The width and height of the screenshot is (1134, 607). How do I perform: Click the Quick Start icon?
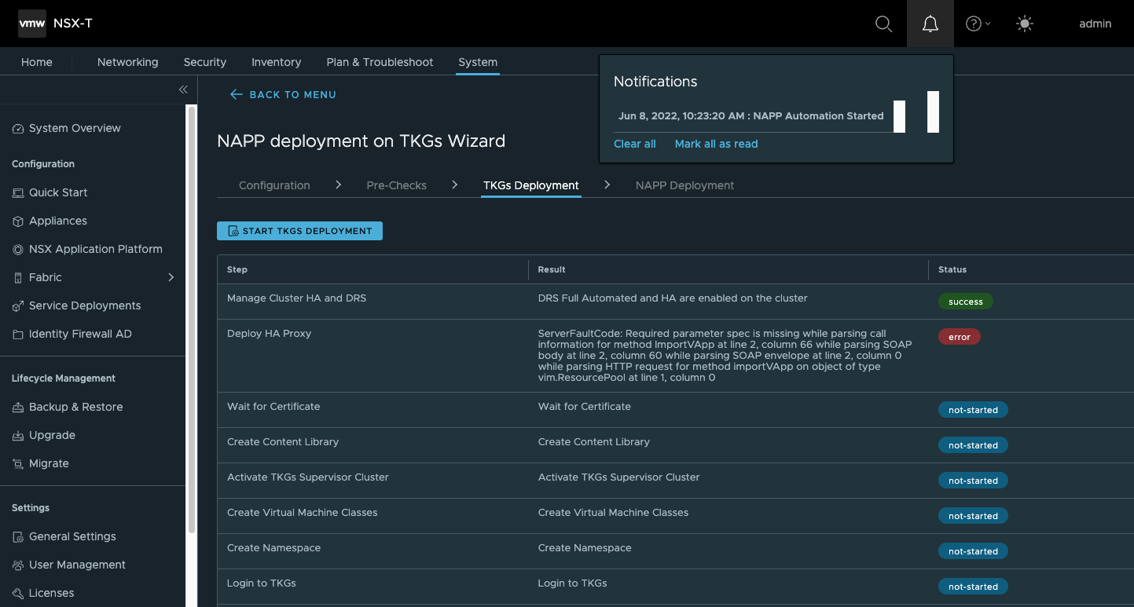tap(18, 193)
